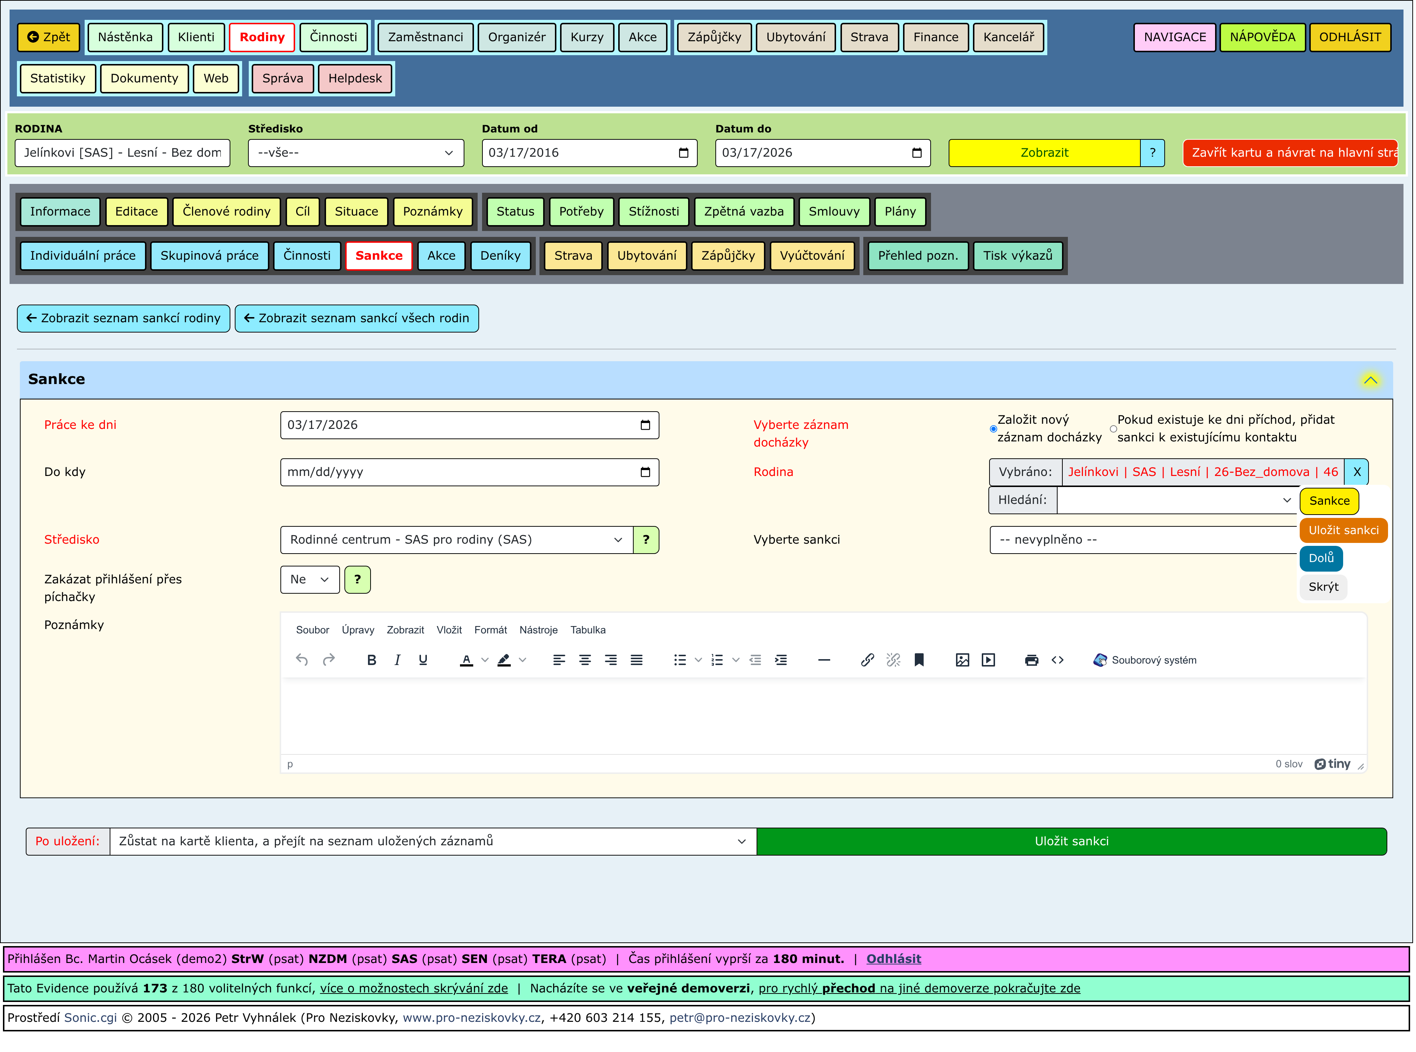Open the Source code view icon
Screen dimensions: 1416x1052
(1057, 660)
